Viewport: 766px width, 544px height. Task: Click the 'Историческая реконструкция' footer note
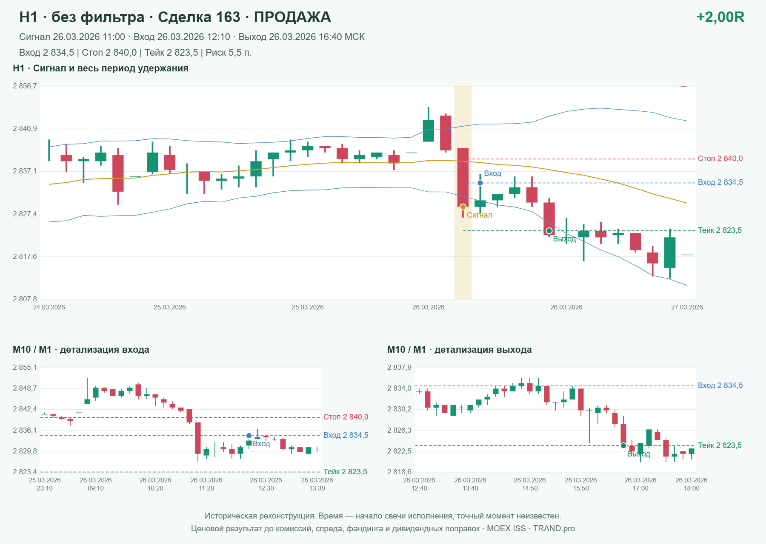coord(383,516)
